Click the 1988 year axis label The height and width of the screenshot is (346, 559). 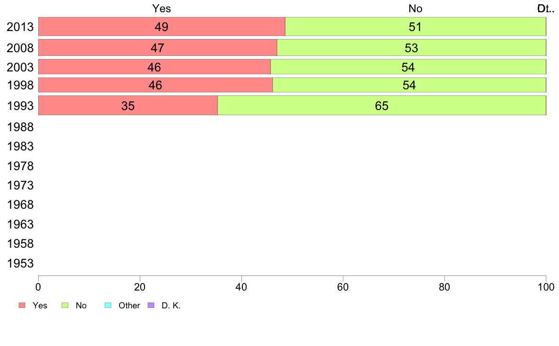[20, 127]
